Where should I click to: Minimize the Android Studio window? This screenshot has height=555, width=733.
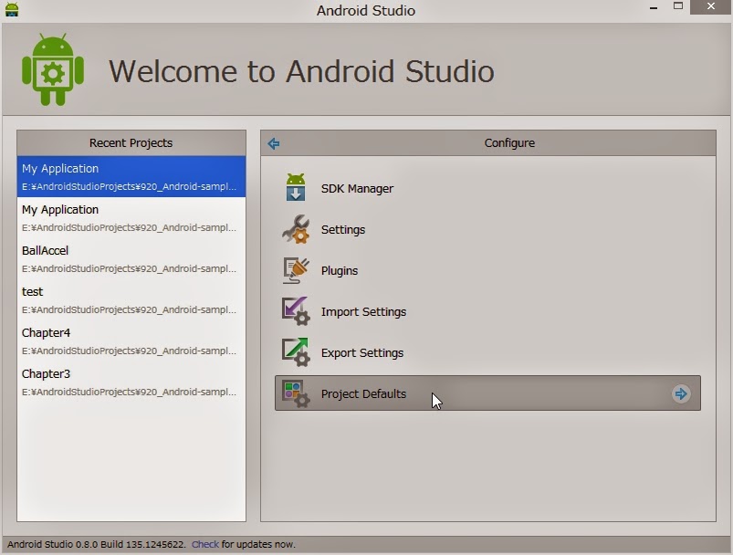pyautogui.click(x=654, y=8)
